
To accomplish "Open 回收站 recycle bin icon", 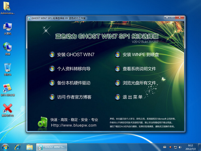I will [x=8, y=69].
